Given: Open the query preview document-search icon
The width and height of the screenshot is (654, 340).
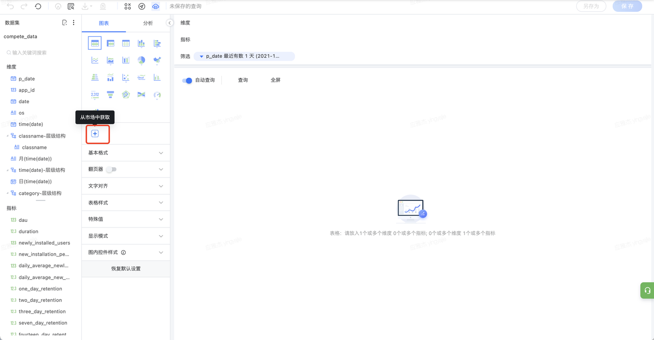Looking at the screenshot, I should click(71, 6).
